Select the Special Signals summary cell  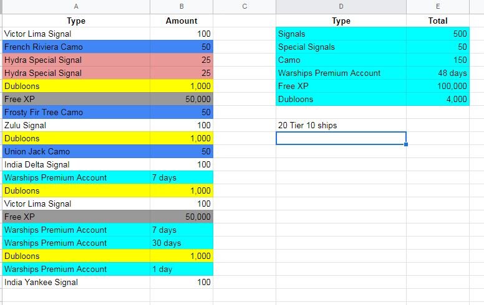click(x=341, y=47)
